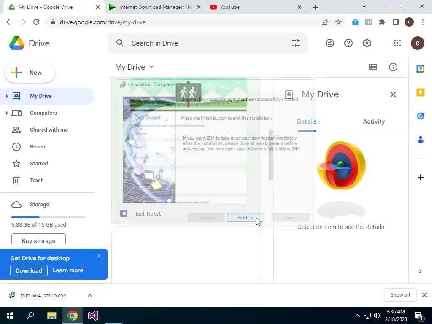Open Google account avatar in Drive header
Image resolution: width=432 pixels, height=324 pixels.
tap(417, 43)
